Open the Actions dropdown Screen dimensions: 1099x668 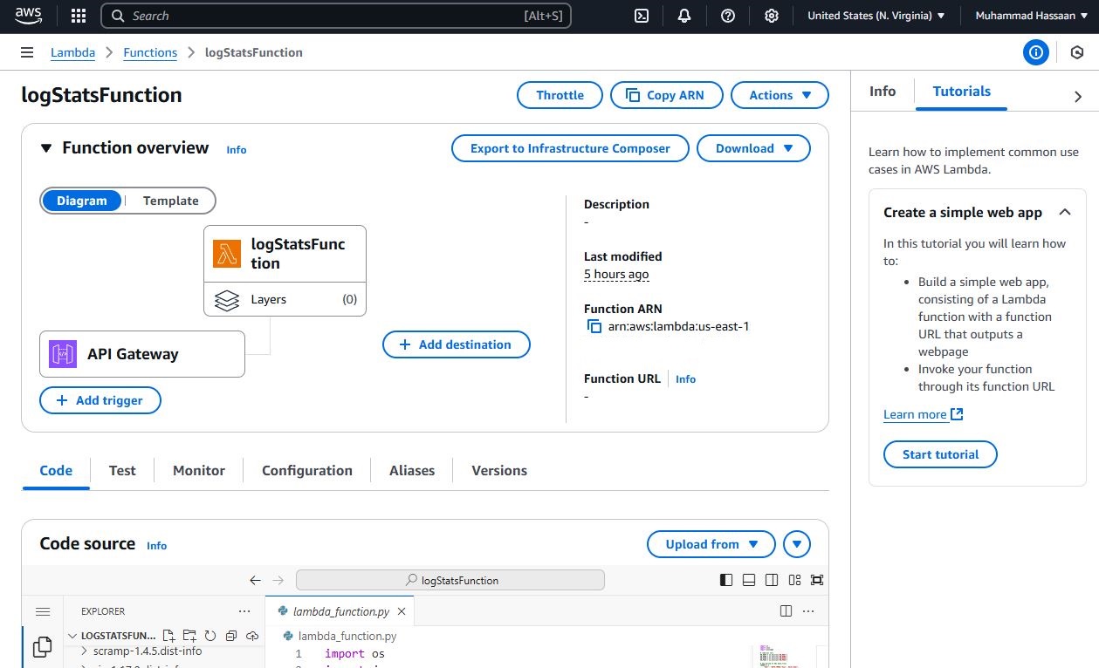780,95
